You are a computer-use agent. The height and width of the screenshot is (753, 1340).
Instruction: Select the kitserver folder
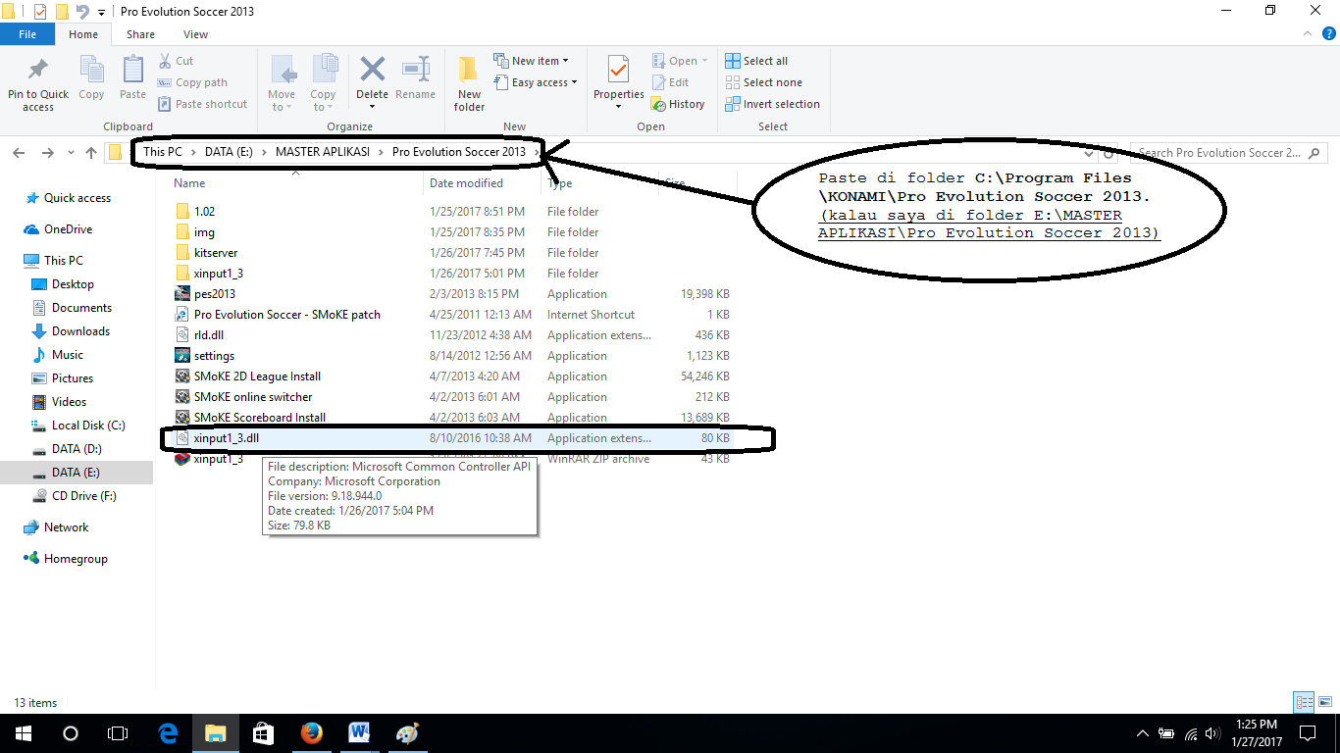(216, 253)
